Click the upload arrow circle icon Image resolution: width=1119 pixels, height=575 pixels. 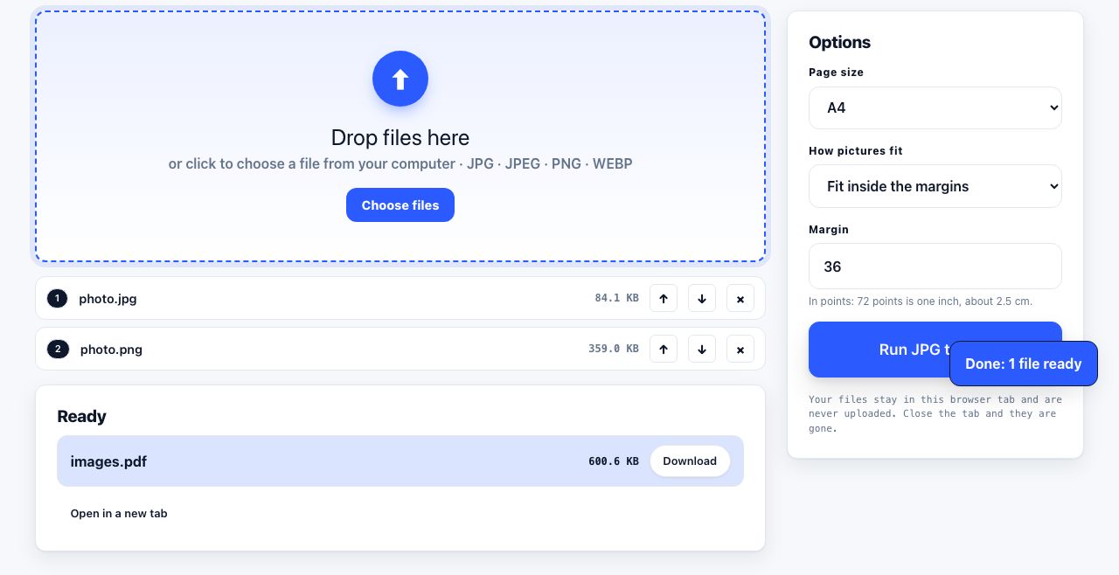coord(400,79)
